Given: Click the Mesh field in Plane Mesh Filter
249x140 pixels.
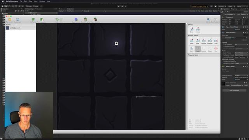Looking at the screenshot, I should [x=241, y=30].
